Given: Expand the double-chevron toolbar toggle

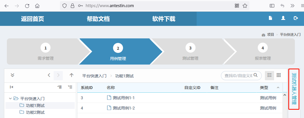Looking at the screenshot, I should click(12, 75).
